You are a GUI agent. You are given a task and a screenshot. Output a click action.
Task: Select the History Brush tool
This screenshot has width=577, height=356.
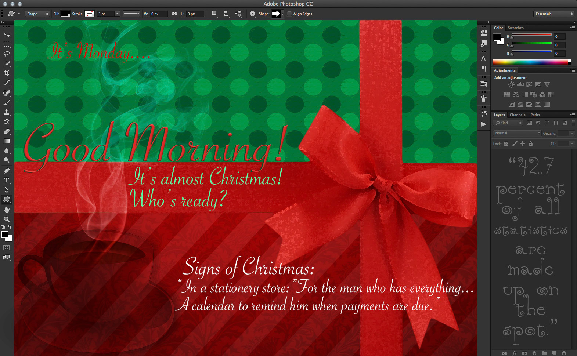(x=7, y=122)
